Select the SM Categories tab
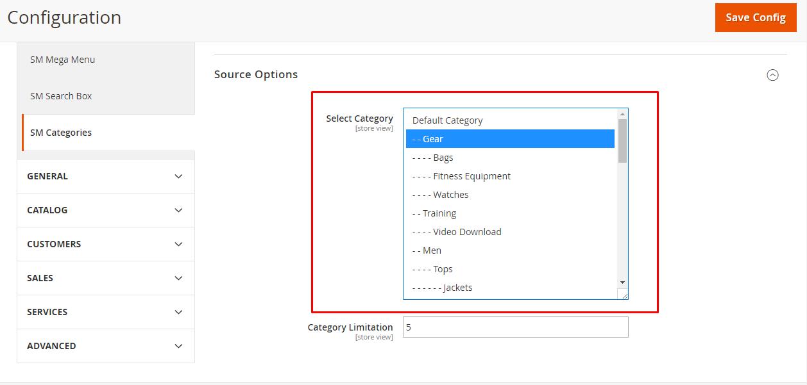 [x=61, y=133]
